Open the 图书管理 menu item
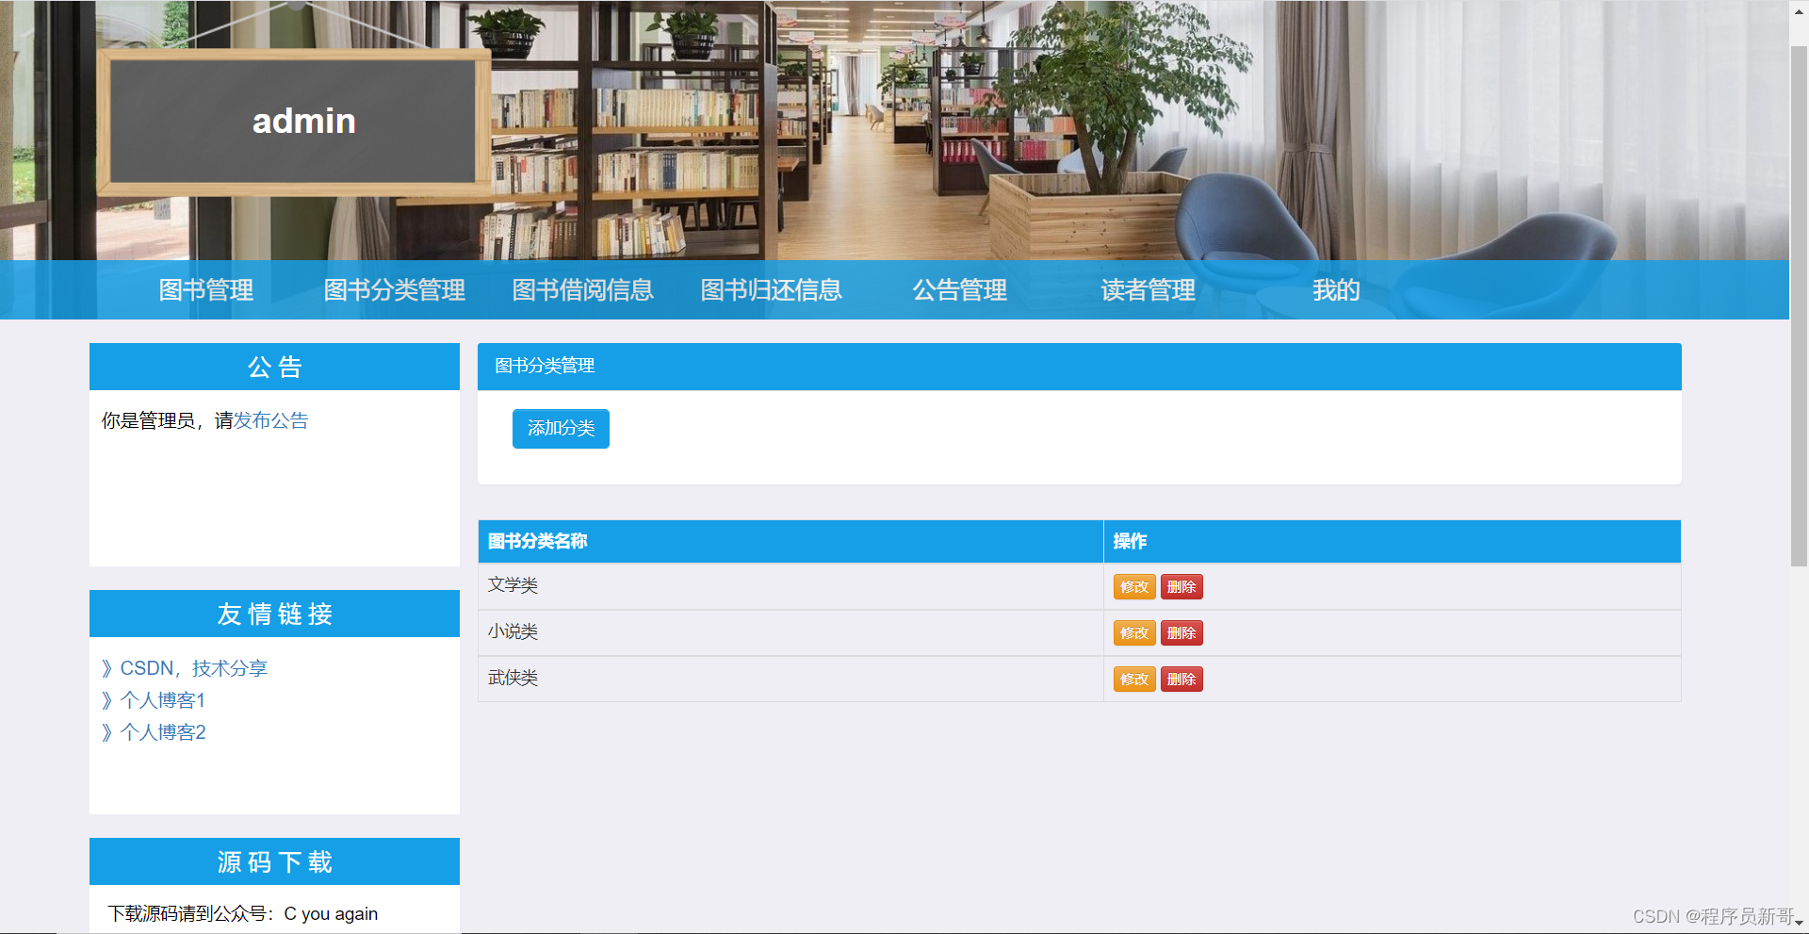This screenshot has height=934, width=1809. tap(205, 290)
